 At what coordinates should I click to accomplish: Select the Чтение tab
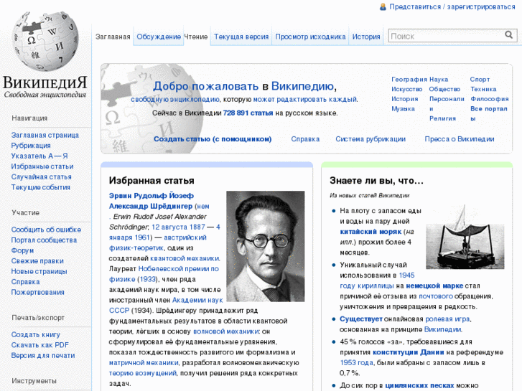coord(196,37)
